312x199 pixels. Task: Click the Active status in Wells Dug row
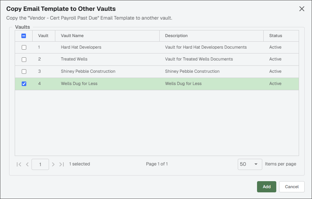click(x=275, y=84)
